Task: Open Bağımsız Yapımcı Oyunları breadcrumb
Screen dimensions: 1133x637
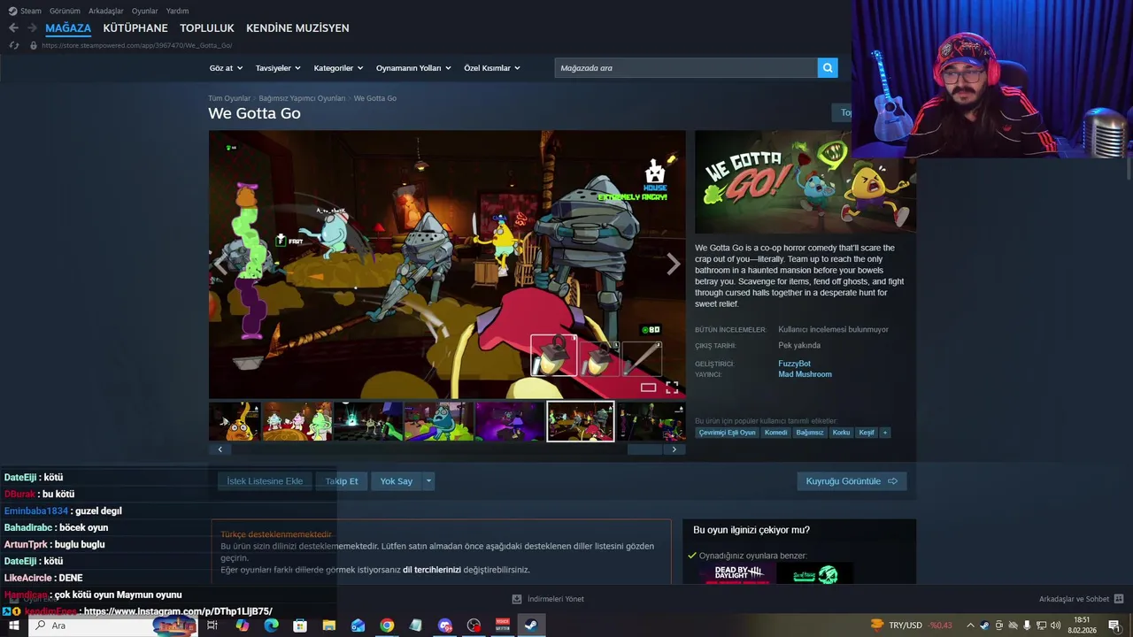Action: pyautogui.click(x=302, y=98)
